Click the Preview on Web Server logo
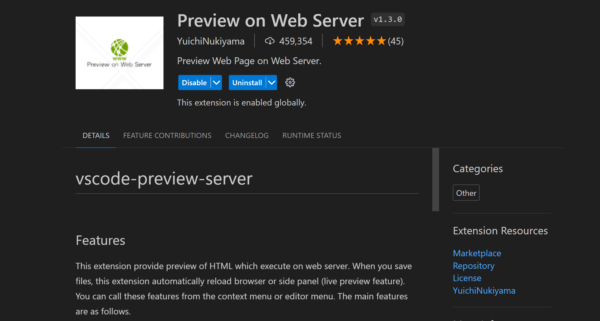Screen dimensions: 600x321 coord(119,53)
